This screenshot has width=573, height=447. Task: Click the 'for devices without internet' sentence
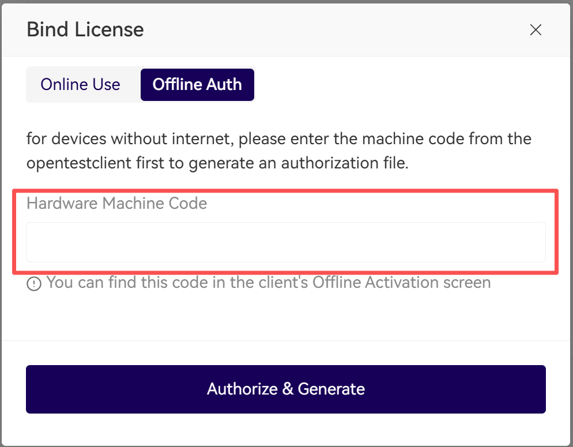130,139
